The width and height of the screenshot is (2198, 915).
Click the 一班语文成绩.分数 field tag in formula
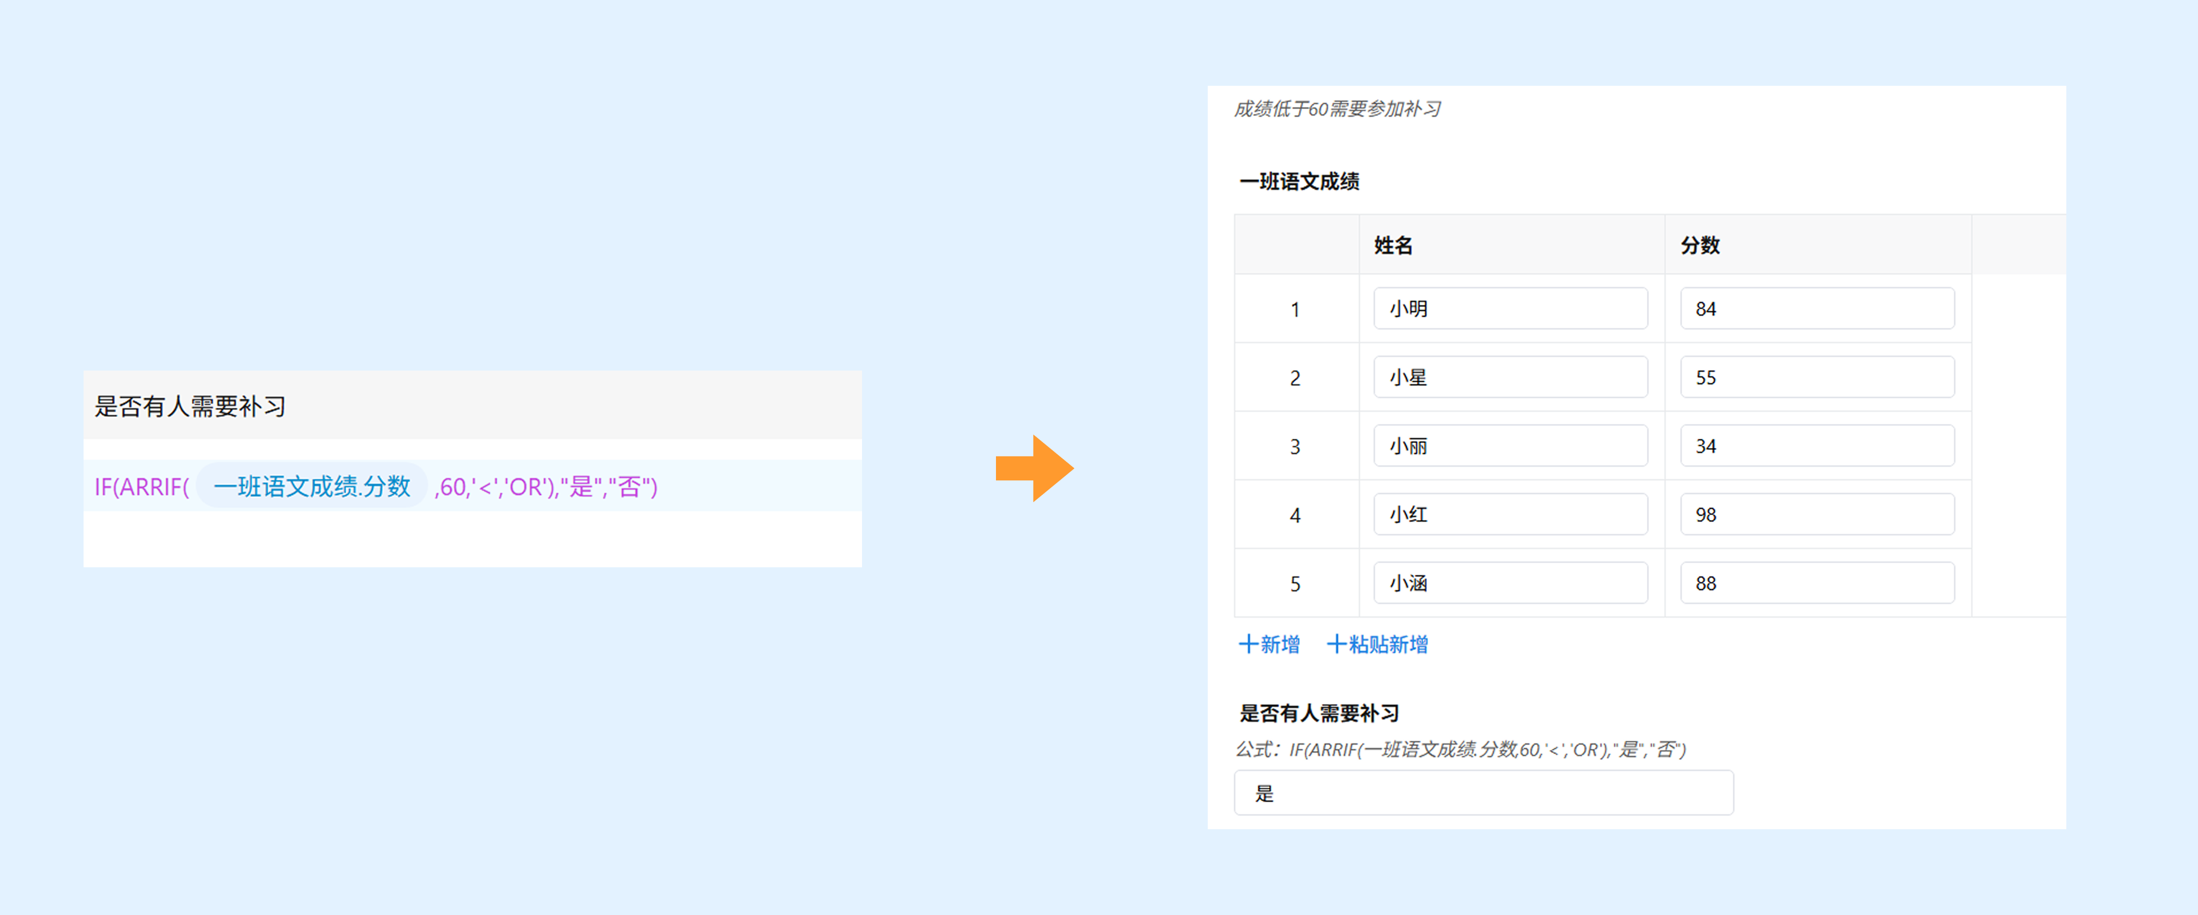point(311,486)
